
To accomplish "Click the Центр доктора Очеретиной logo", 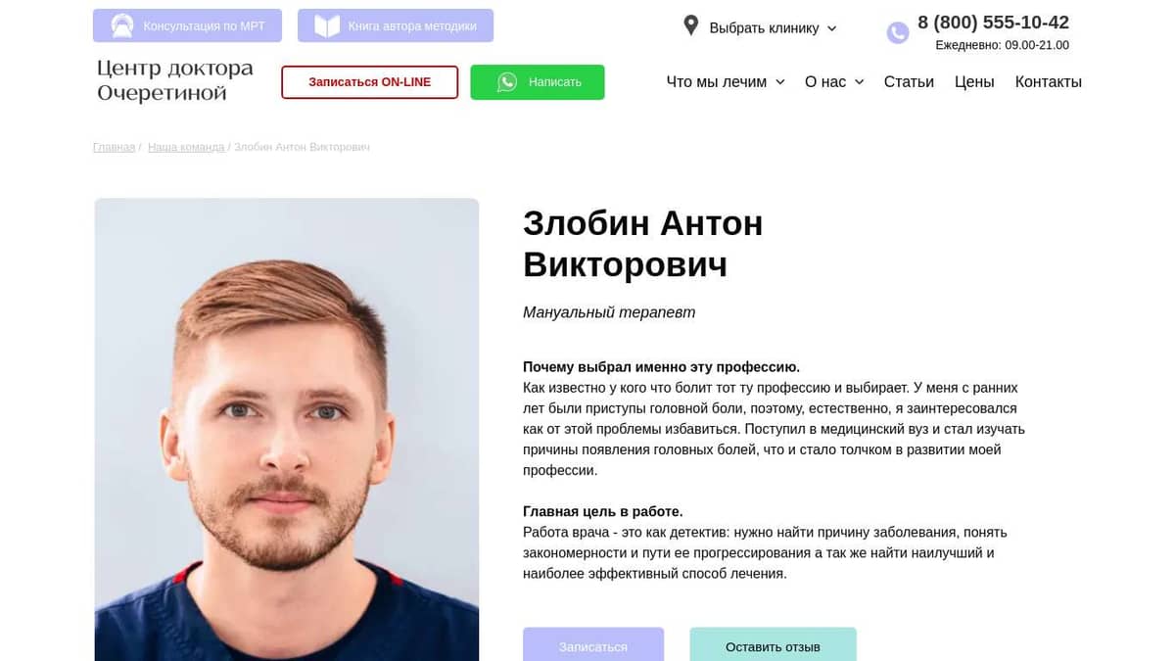I will click(x=175, y=81).
